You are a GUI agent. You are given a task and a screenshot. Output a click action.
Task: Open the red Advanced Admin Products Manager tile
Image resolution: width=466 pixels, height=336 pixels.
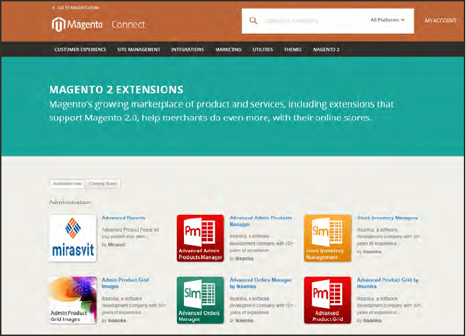click(x=200, y=238)
